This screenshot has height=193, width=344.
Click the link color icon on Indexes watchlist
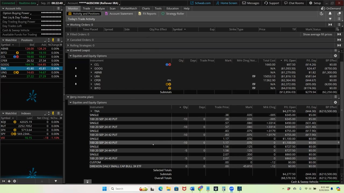tap(53, 113)
